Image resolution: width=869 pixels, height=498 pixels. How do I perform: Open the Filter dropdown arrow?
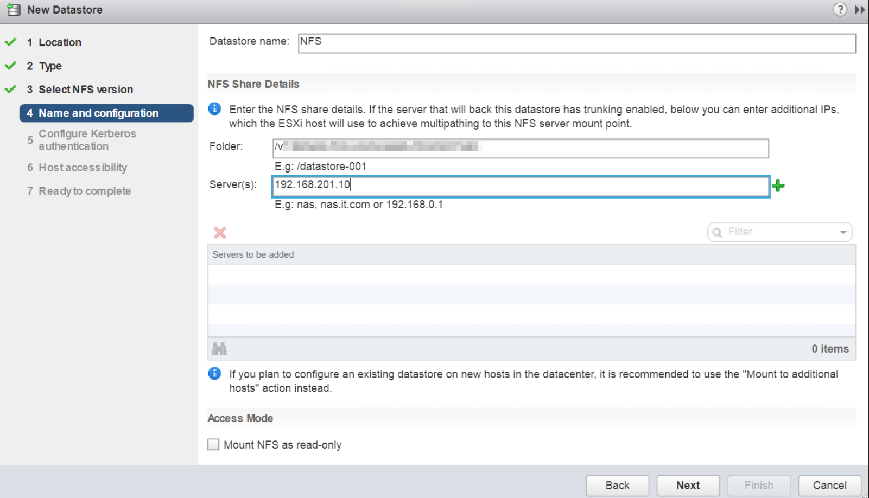tap(843, 232)
